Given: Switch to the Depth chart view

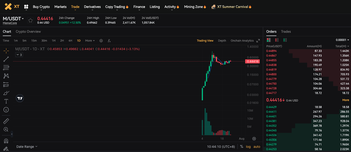Looking at the screenshot, I should [222, 41].
